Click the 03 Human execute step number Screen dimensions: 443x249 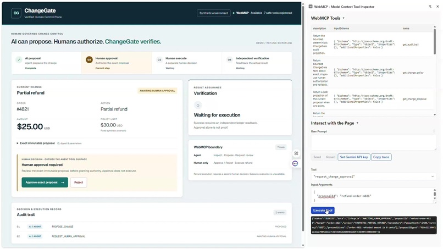[159, 60]
